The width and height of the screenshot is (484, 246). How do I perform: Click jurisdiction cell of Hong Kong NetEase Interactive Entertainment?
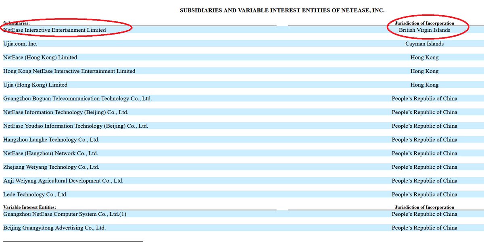(424, 71)
